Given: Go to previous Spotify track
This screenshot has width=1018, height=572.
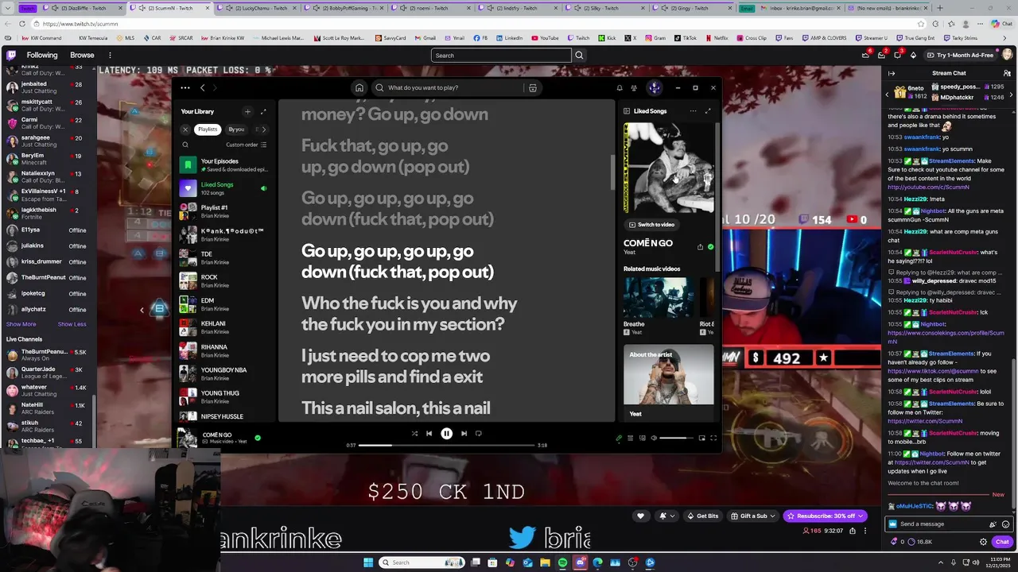Looking at the screenshot, I should (x=429, y=434).
